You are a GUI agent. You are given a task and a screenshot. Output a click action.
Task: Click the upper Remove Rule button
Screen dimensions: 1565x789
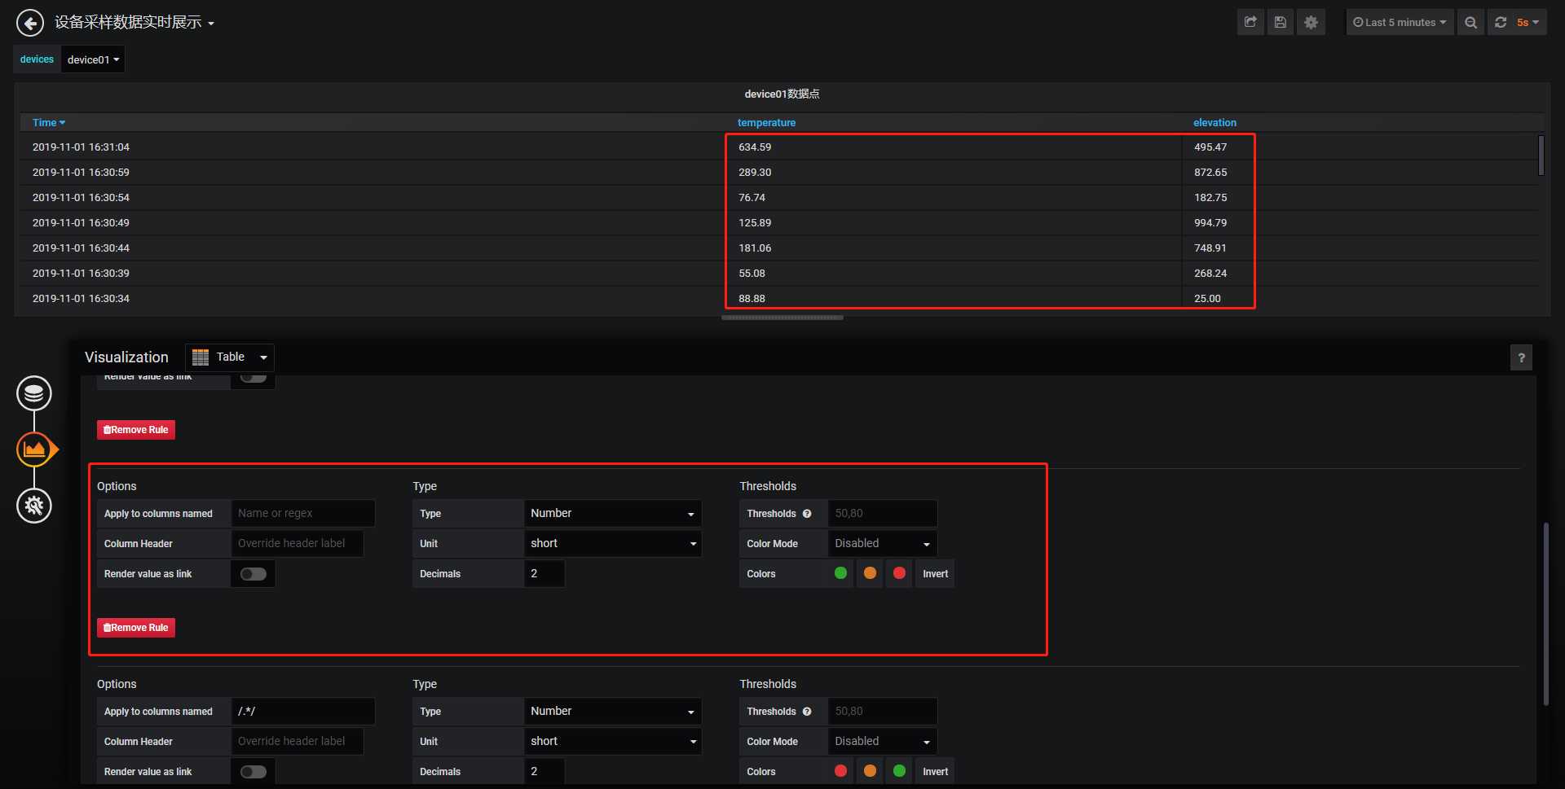pos(136,430)
